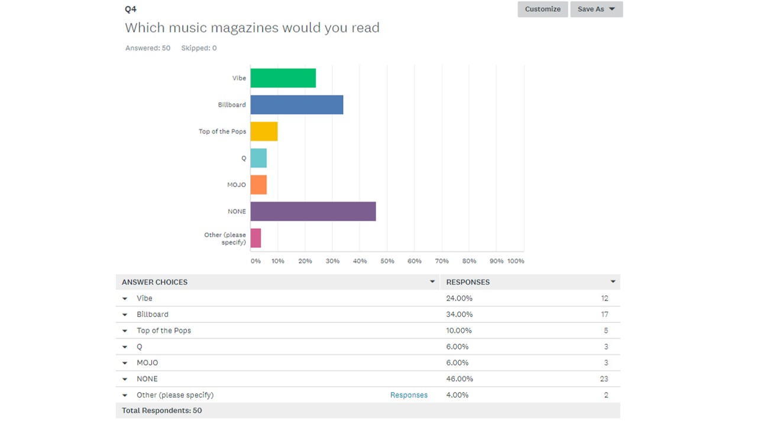The image size is (757, 425).
Task: Expand the Q row arrow
Action: 125,347
